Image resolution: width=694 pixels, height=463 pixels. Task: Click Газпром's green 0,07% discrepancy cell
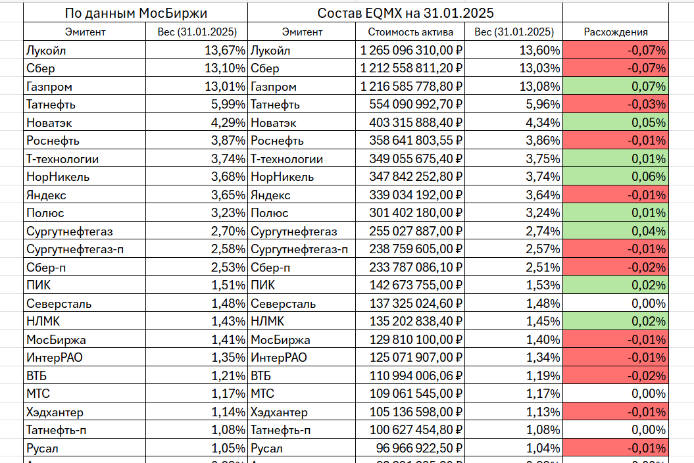616,86
